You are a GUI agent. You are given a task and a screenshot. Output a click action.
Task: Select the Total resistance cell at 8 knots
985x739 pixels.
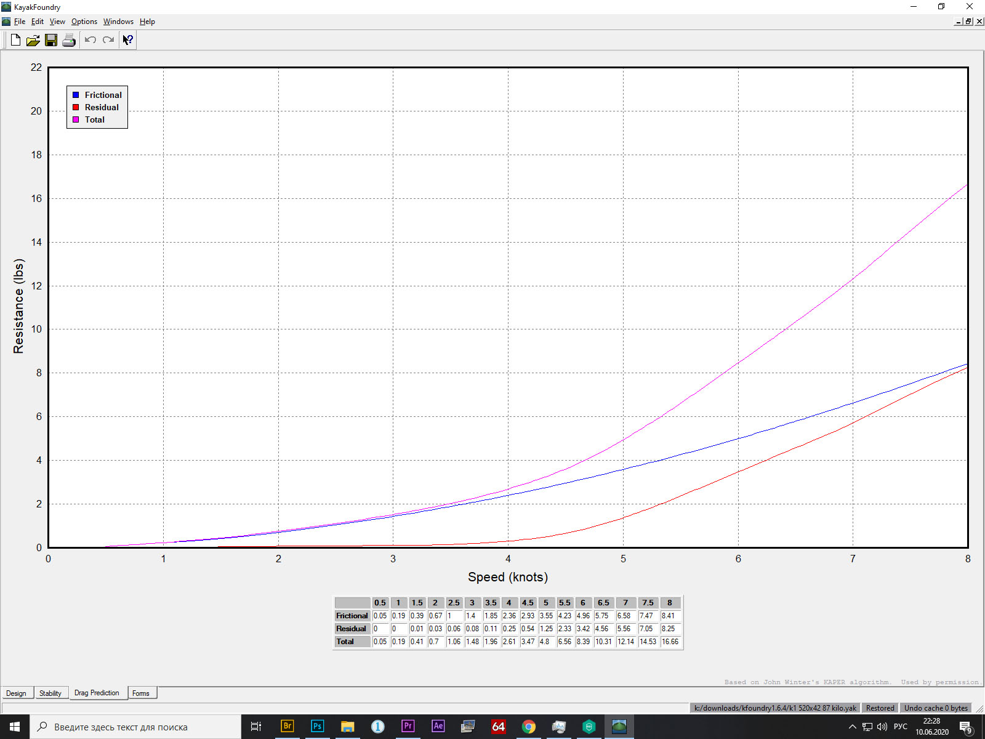tap(670, 642)
